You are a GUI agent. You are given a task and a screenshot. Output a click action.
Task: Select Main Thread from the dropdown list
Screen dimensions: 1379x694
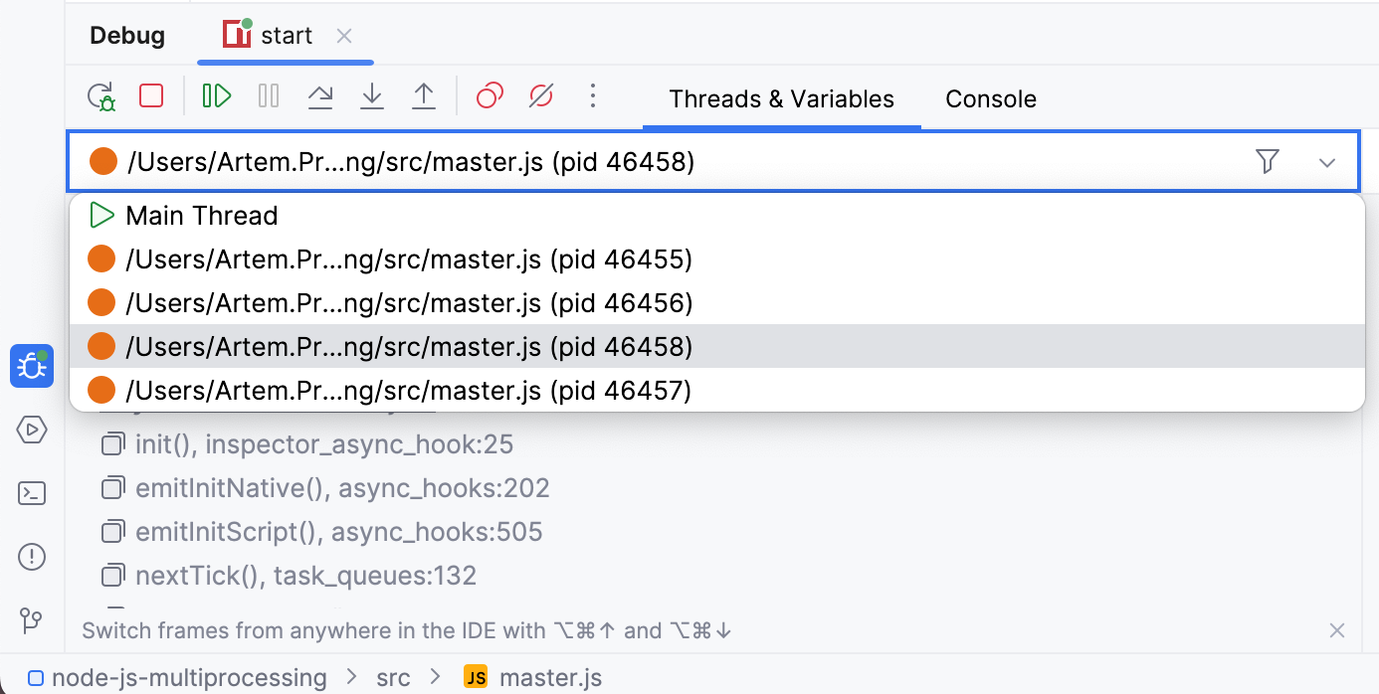(202, 215)
